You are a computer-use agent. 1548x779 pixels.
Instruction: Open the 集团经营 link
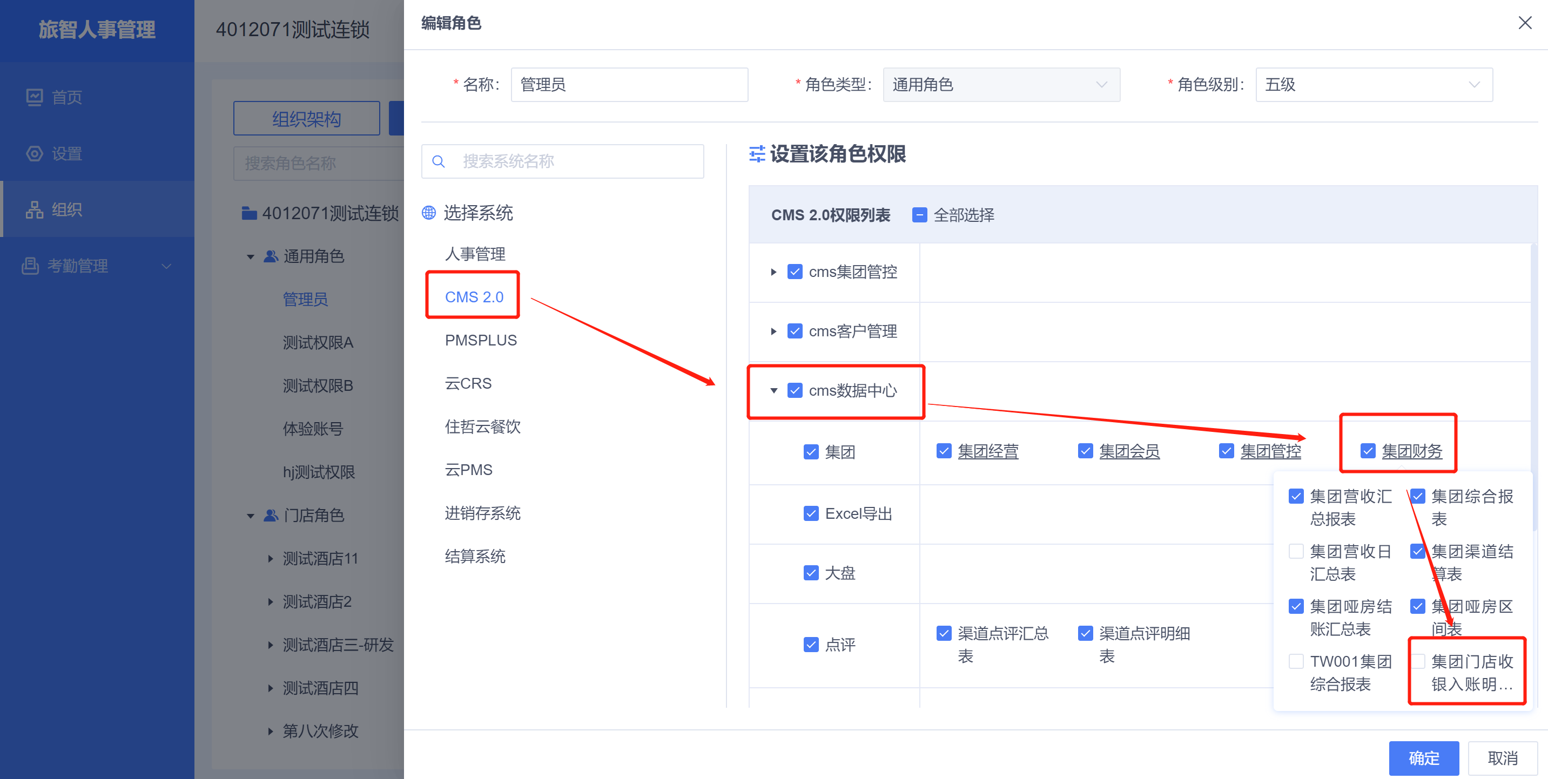[988, 451]
